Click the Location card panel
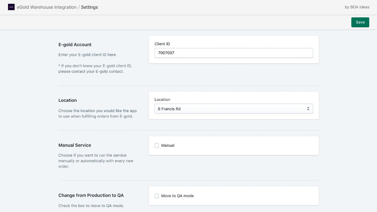 [234, 105]
